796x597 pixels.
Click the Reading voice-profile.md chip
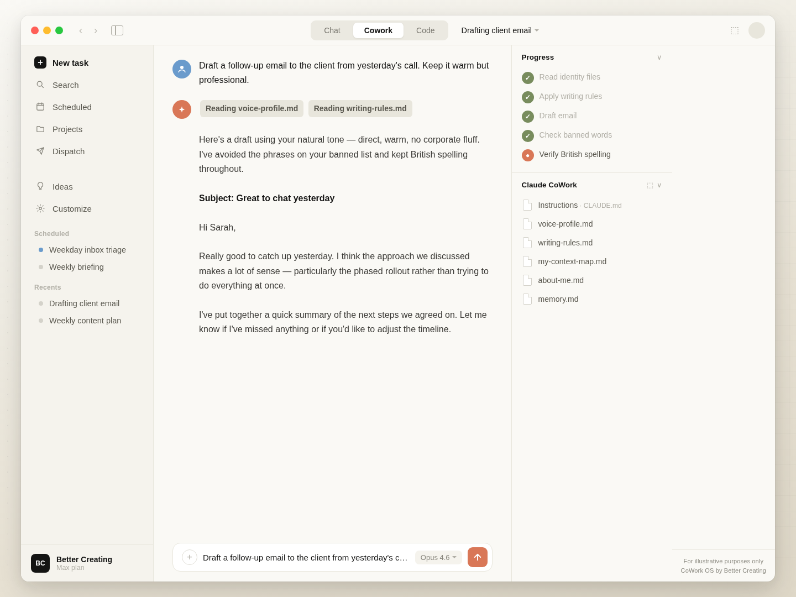click(252, 108)
